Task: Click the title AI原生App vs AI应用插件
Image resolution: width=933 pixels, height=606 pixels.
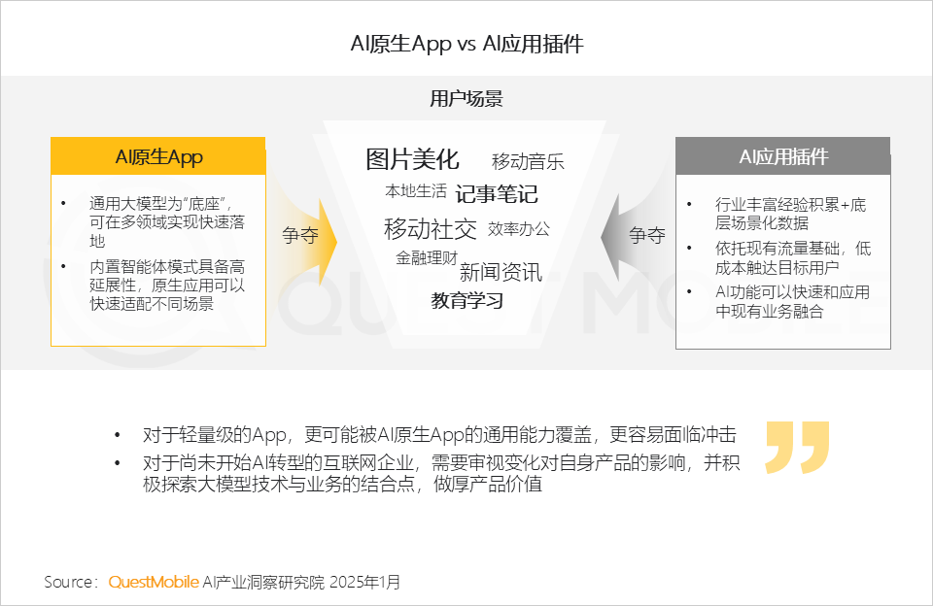Action: [x=466, y=44]
